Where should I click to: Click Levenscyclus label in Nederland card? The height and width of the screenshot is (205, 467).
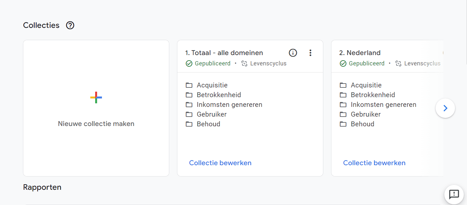pyautogui.click(x=422, y=63)
